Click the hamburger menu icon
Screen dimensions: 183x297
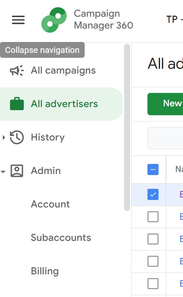coord(18,20)
